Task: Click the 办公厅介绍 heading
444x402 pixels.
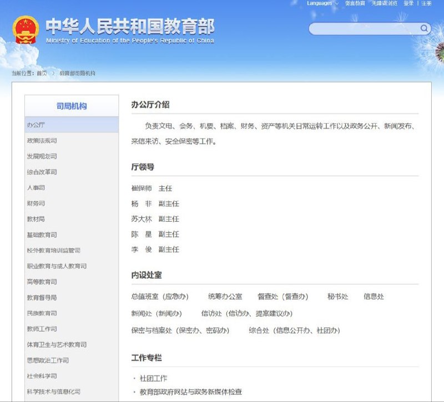Action: [x=150, y=105]
